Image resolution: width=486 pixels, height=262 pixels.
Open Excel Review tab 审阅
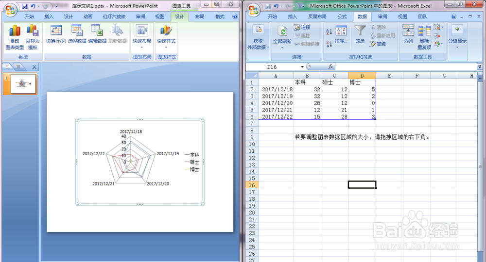pyautogui.click(x=382, y=16)
